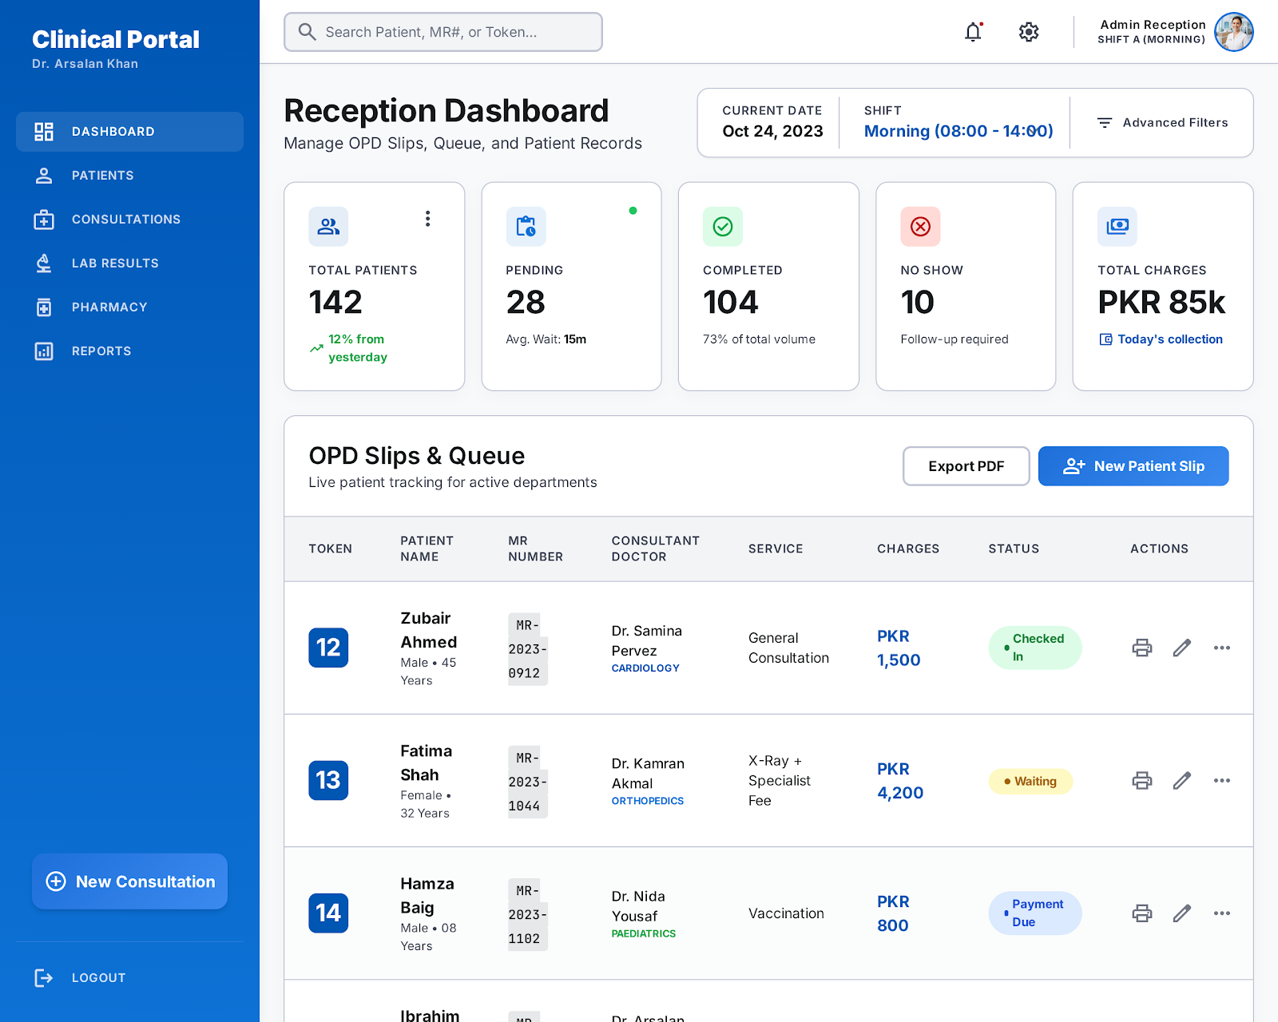This screenshot has width=1278, height=1022.
Task: Open settings gear icon
Action: click(1029, 32)
